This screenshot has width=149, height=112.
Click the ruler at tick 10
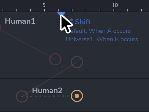click(114, 10)
